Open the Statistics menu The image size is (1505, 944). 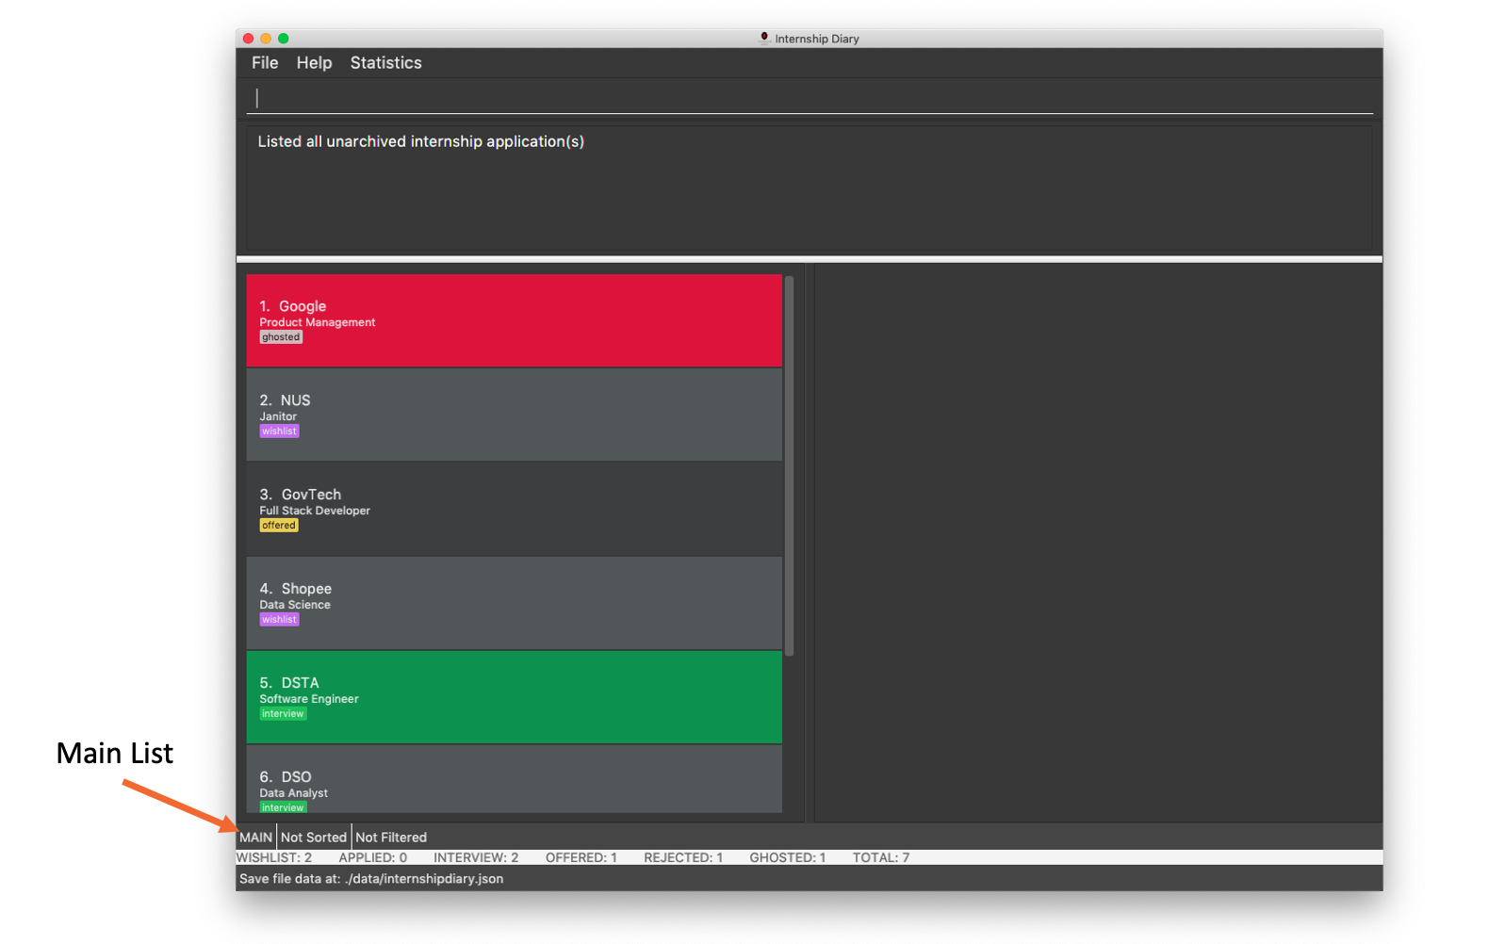click(x=385, y=63)
